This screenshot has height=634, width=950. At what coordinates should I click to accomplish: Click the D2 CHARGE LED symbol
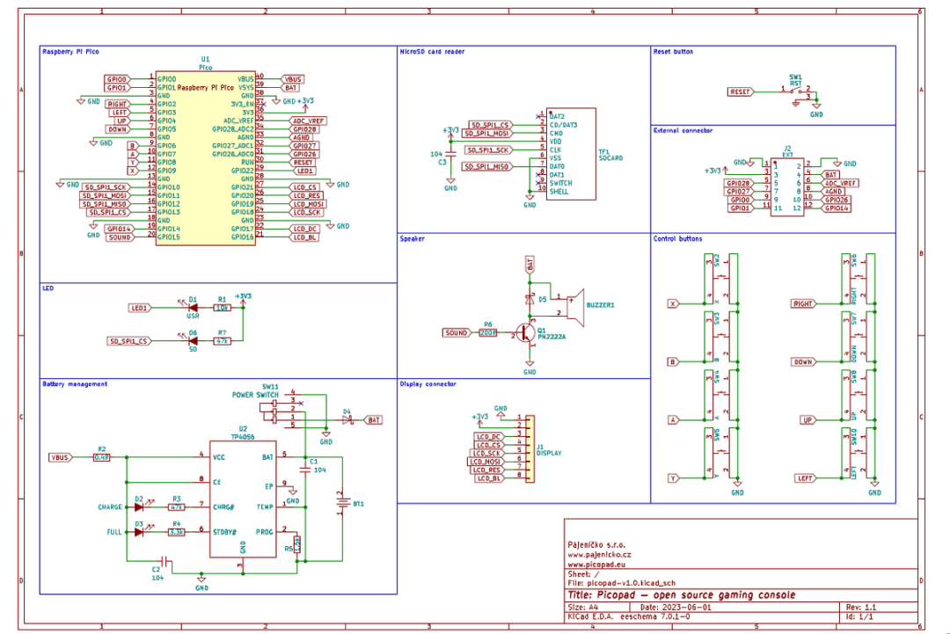pos(139,507)
